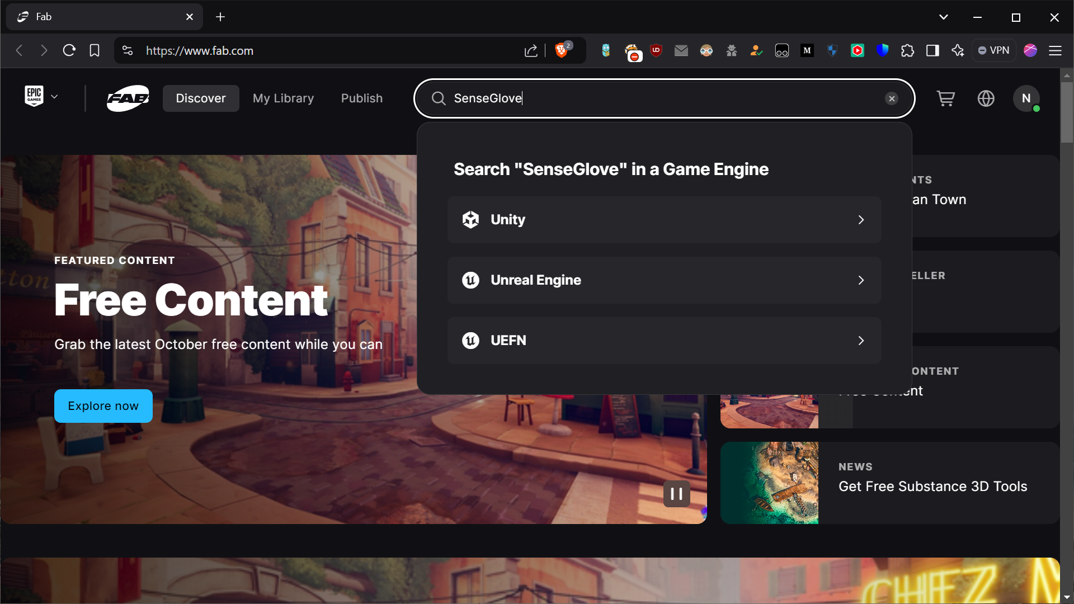Image resolution: width=1074 pixels, height=604 pixels.
Task: Click the Fab marketplace logo icon
Action: coord(127,98)
